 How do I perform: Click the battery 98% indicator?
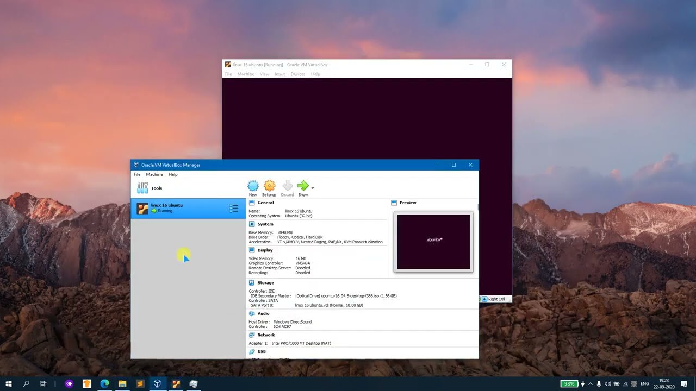click(x=569, y=384)
